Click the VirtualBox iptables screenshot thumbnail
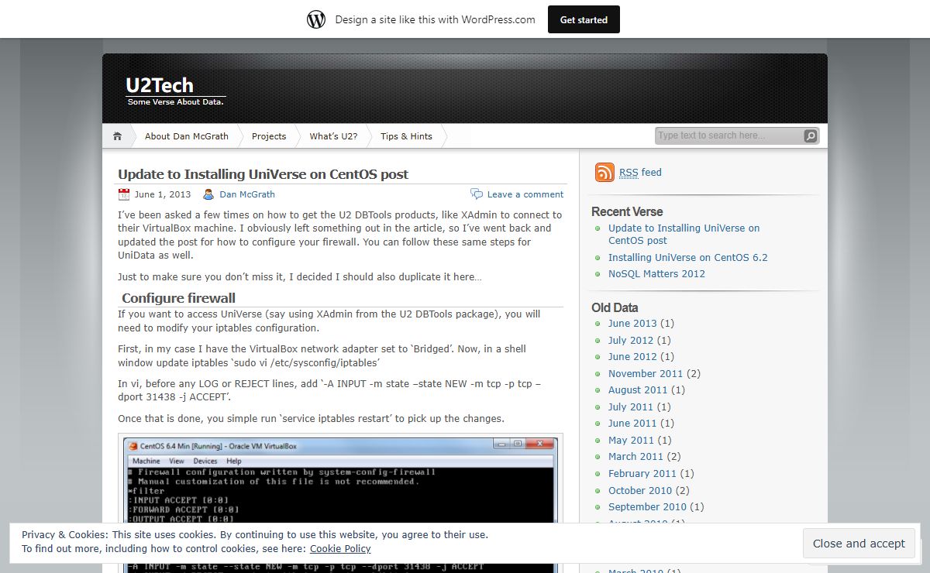The height and width of the screenshot is (573, 930). [340, 503]
